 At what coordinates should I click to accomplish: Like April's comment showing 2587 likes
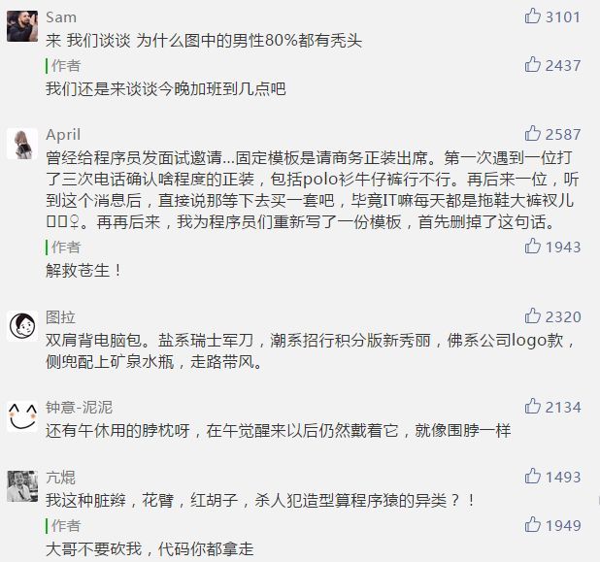532,133
